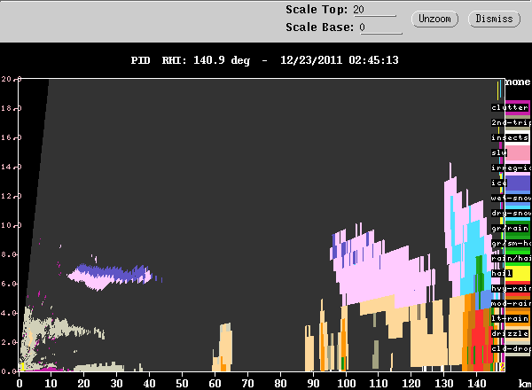Click the 'km' axis unit label
Viewport: 532px width, 390px height.
[x=525, y=384]
